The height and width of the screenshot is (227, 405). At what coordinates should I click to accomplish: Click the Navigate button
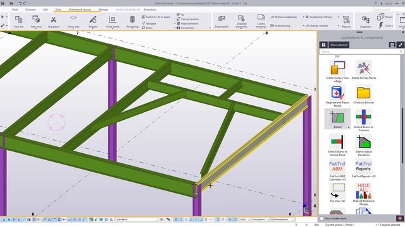click(149, 23)
